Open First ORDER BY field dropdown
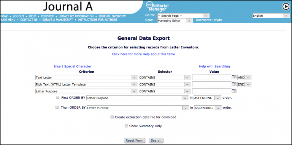Screen dimensions: 292x145 click(137, 98)
